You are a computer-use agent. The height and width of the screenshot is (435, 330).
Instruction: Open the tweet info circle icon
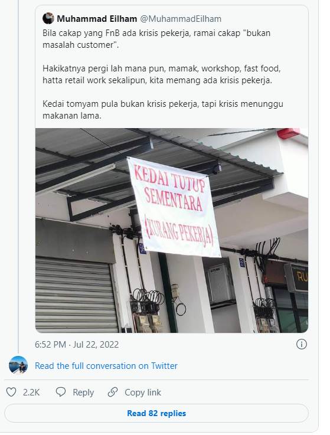tap(302, 344)
